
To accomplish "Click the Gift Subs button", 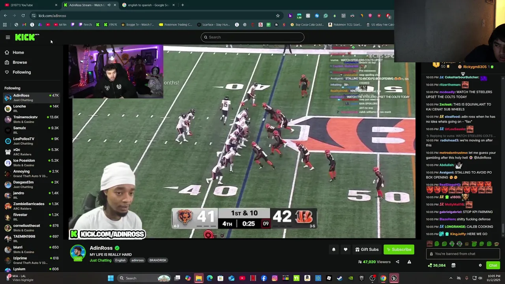I will 367,249.
